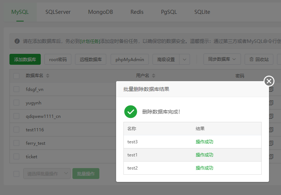Click database name ferry_test
The height and width of the screenshot is (195, 281).
click(35, 143)
